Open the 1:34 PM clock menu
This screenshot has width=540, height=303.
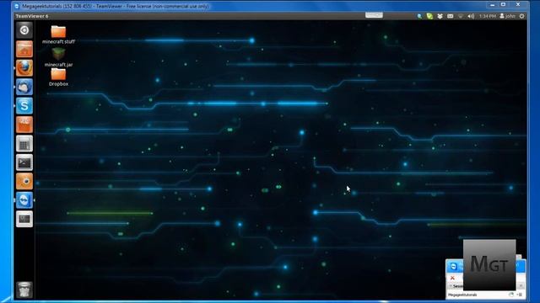pos(488,16)
